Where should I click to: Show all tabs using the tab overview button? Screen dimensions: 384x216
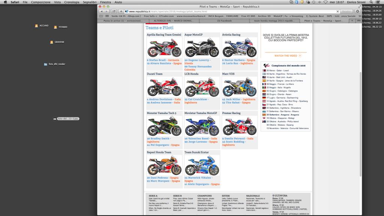pos(358,21)
